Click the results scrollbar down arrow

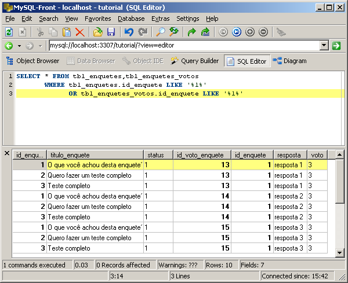click(339, 253)
